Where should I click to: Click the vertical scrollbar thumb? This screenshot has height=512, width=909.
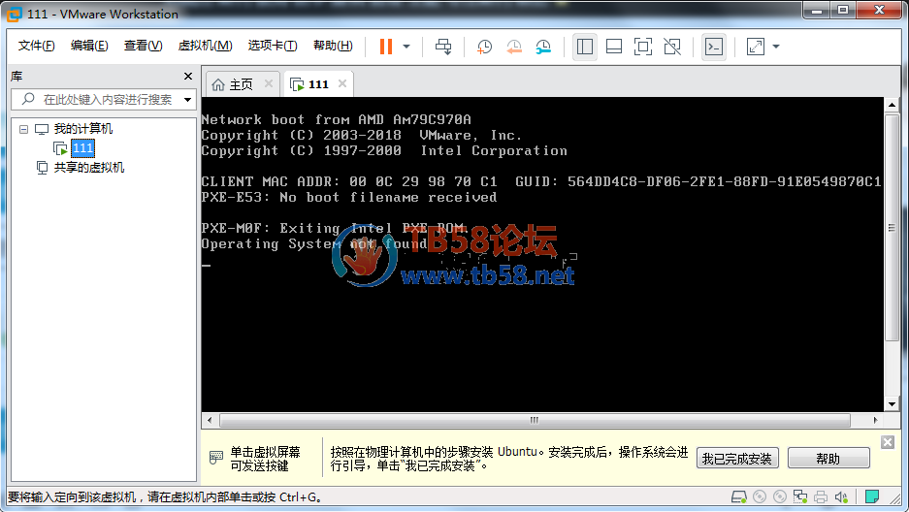point(892,228)
